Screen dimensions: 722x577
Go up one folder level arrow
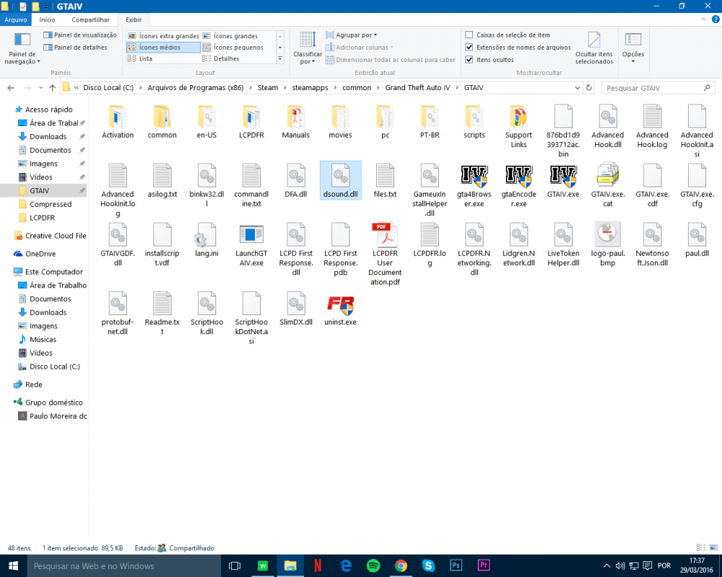click(x=52, y=87)
